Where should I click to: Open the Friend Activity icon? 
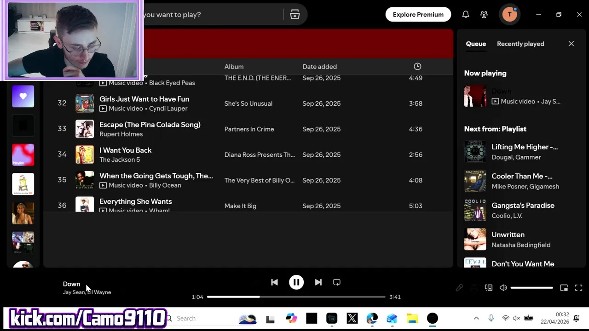[484, 15]
